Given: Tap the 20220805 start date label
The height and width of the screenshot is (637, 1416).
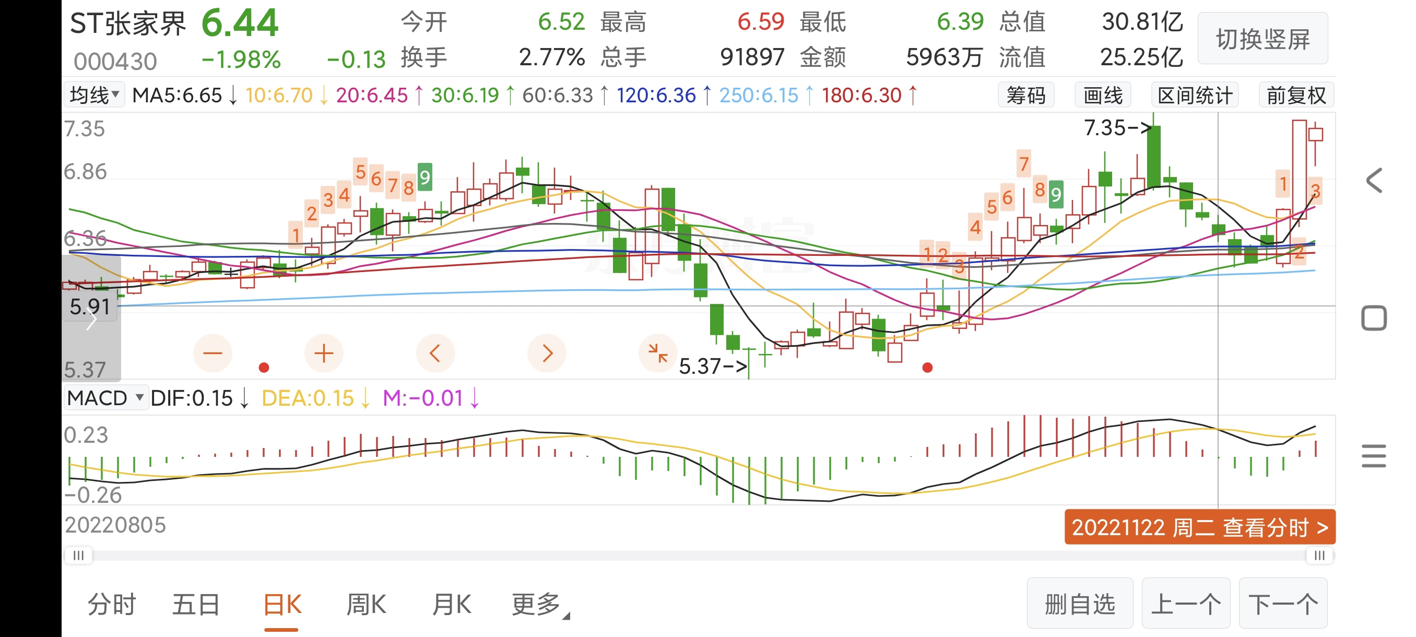Looking at the screenshot, I should coord(115,525).
